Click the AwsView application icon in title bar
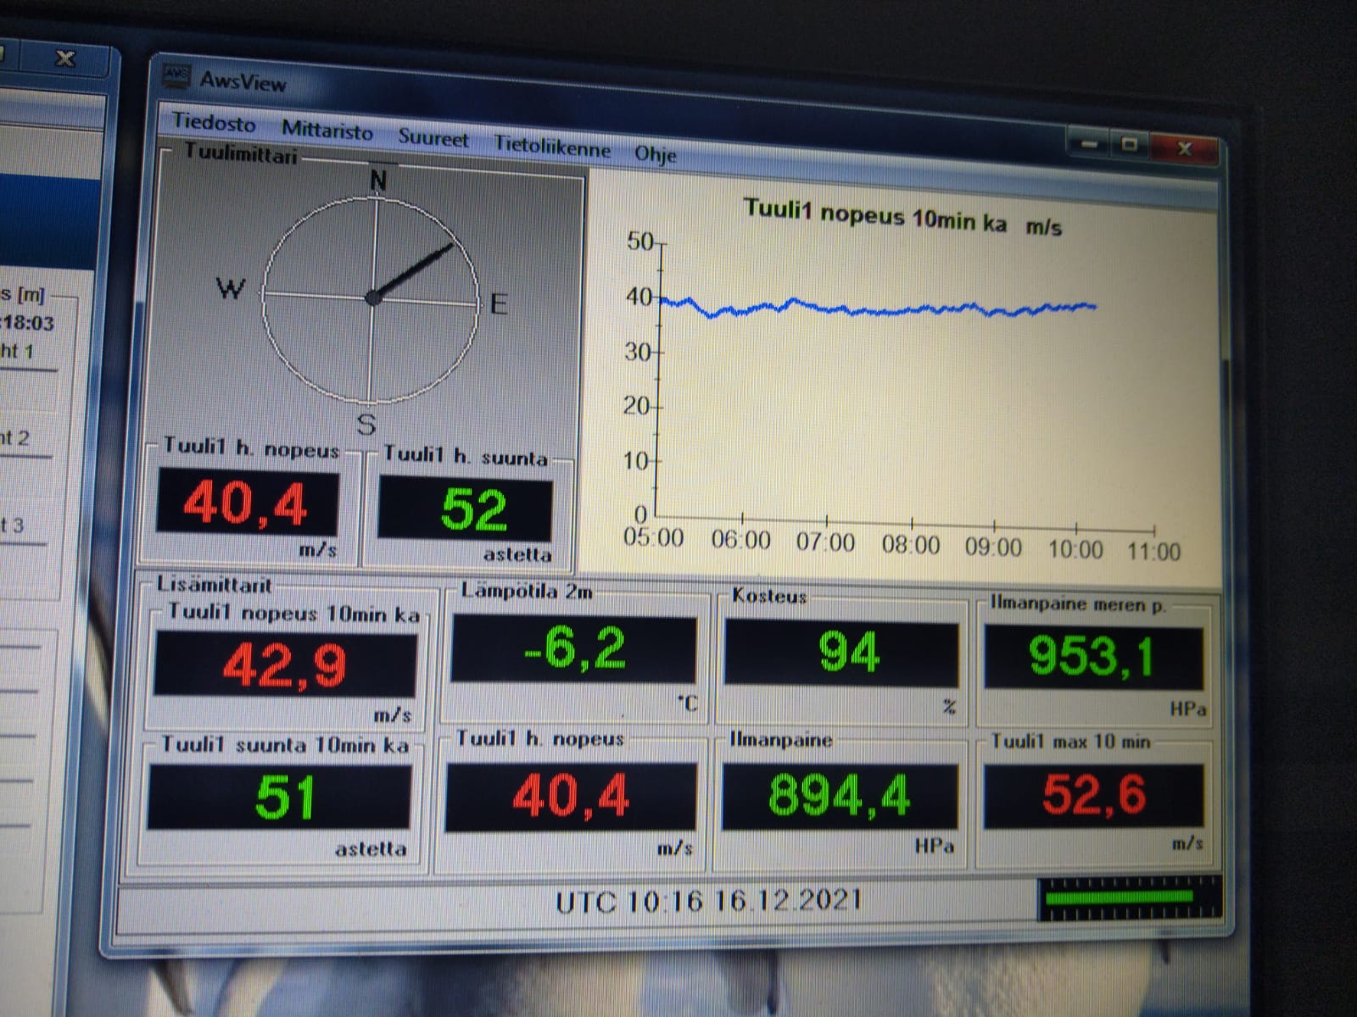The width and height of the screenshot is (1357, 1017). 177,75
